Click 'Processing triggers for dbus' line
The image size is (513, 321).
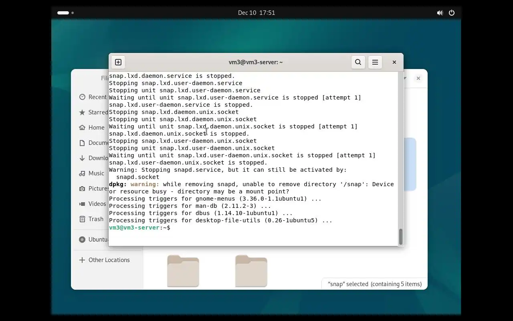[201, 213]
